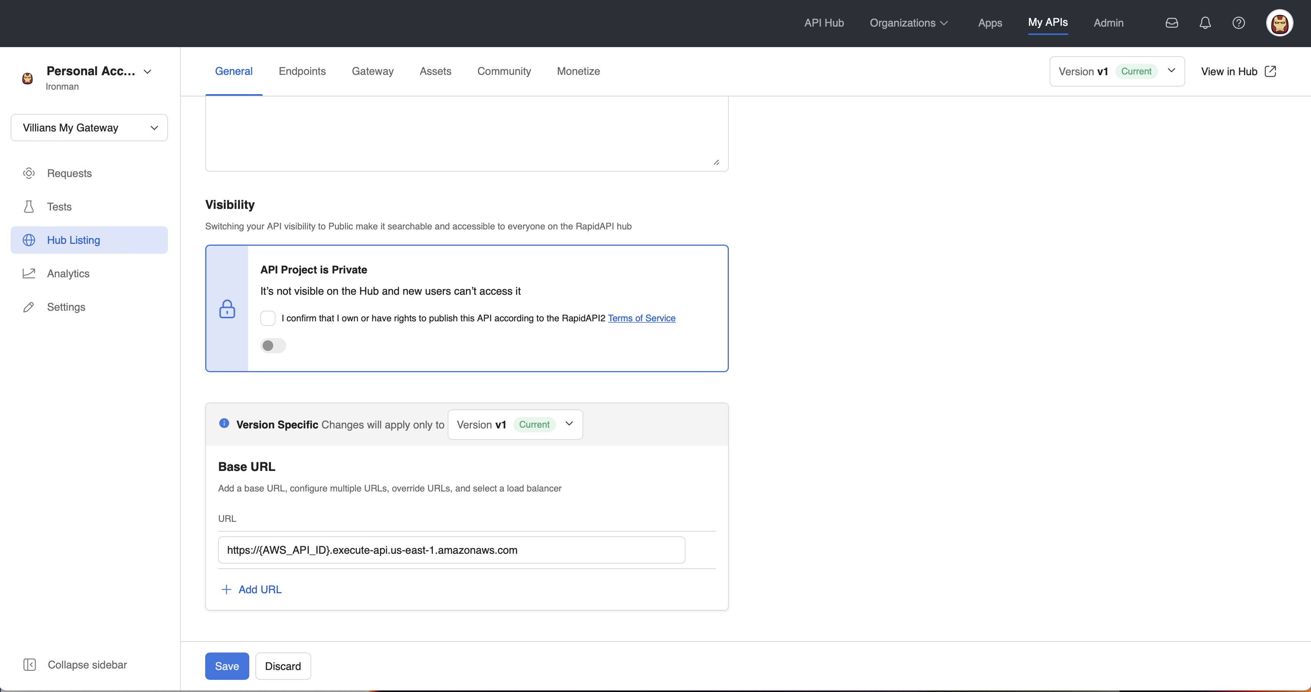Click the Tests flask icon

tap(29, 207)
